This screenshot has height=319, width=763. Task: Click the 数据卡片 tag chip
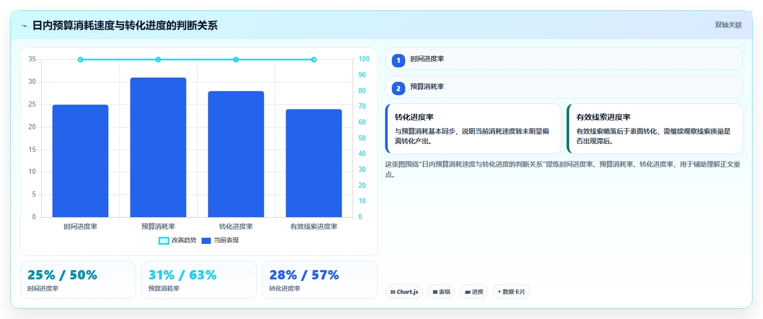[511, 292]
